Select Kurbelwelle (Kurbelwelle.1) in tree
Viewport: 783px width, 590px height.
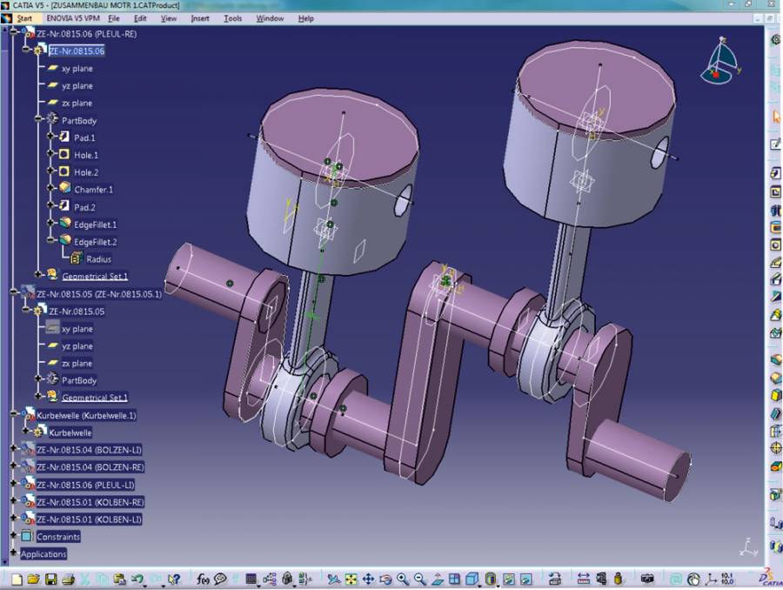point(86,415)
